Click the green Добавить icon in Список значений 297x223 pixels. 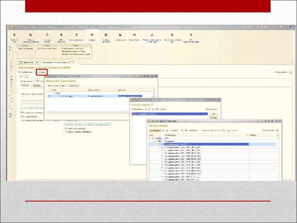point(133,109)
